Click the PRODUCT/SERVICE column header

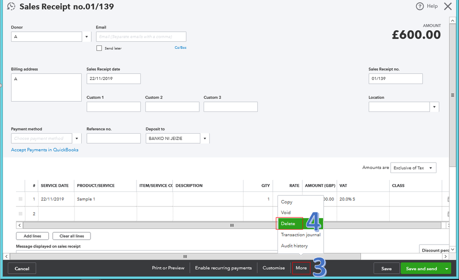click(x=96, y=185)
